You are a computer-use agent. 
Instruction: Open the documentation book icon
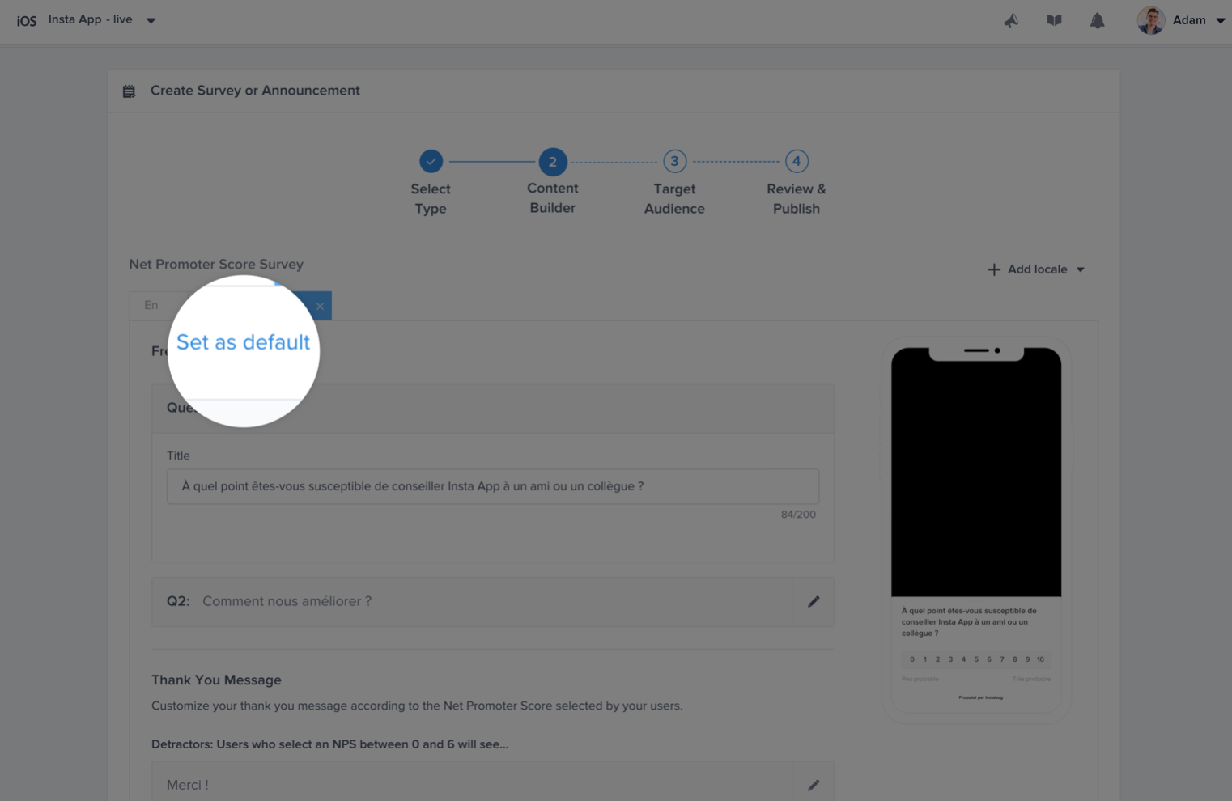tap(1054, 20)
